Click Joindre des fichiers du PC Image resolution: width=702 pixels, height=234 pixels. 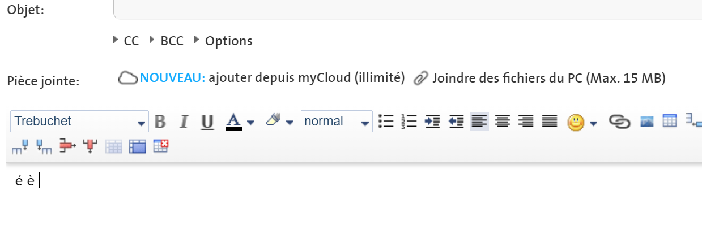540,78
